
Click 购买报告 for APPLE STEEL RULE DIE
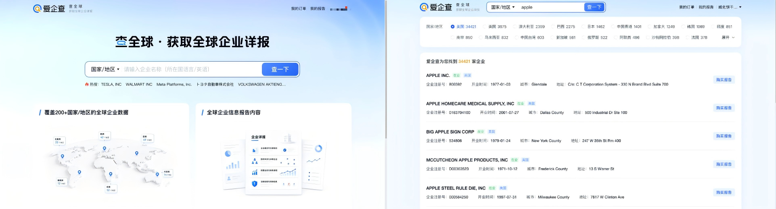(x=724, y=192)
